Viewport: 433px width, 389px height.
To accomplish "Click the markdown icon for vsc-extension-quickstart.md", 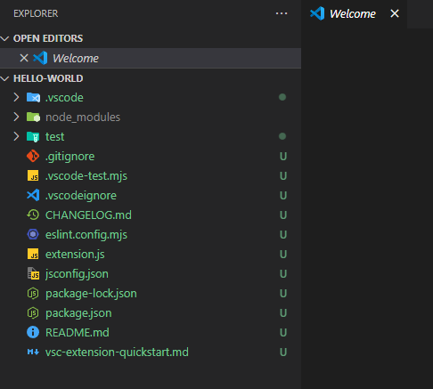I will click(33, 353).
